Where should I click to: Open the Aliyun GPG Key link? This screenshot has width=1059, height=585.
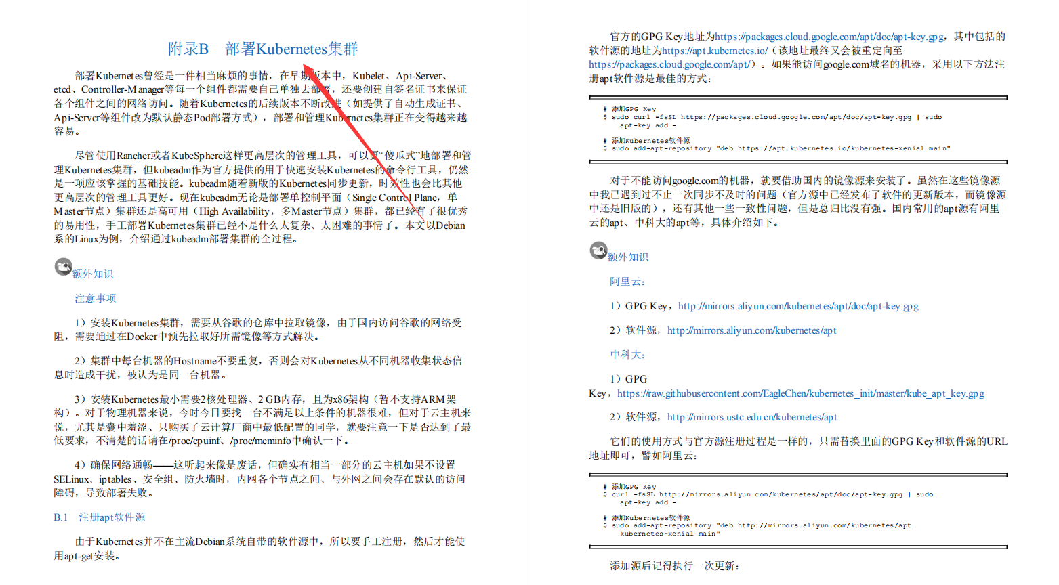pos(798,305)
